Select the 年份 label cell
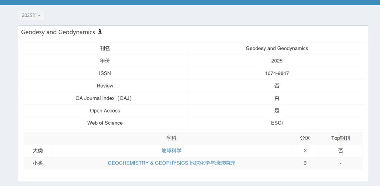Screen dimensions: 380x186 tap(105, 61)
